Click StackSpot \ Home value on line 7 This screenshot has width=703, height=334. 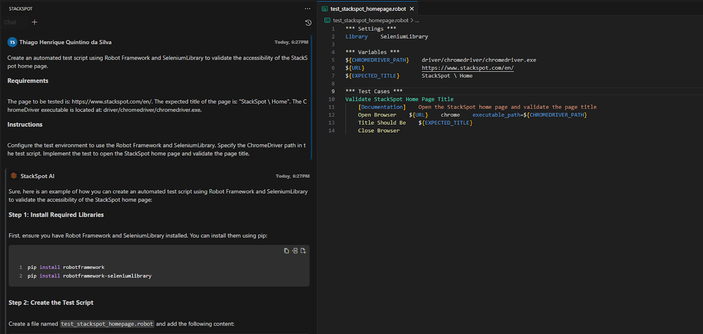447,76
